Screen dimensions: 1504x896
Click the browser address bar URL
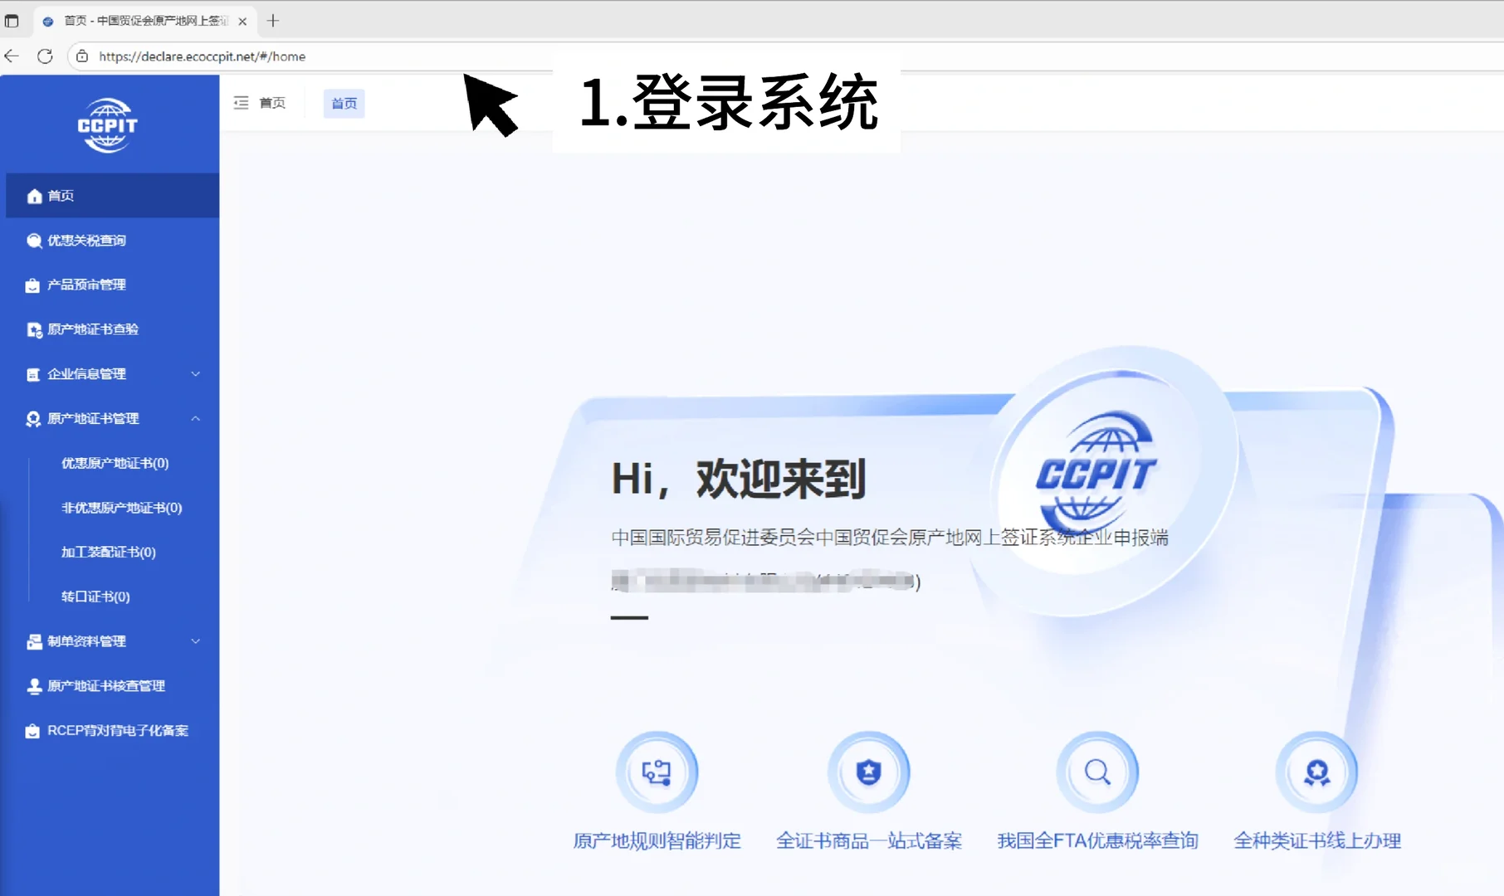[x=199, y=56]
